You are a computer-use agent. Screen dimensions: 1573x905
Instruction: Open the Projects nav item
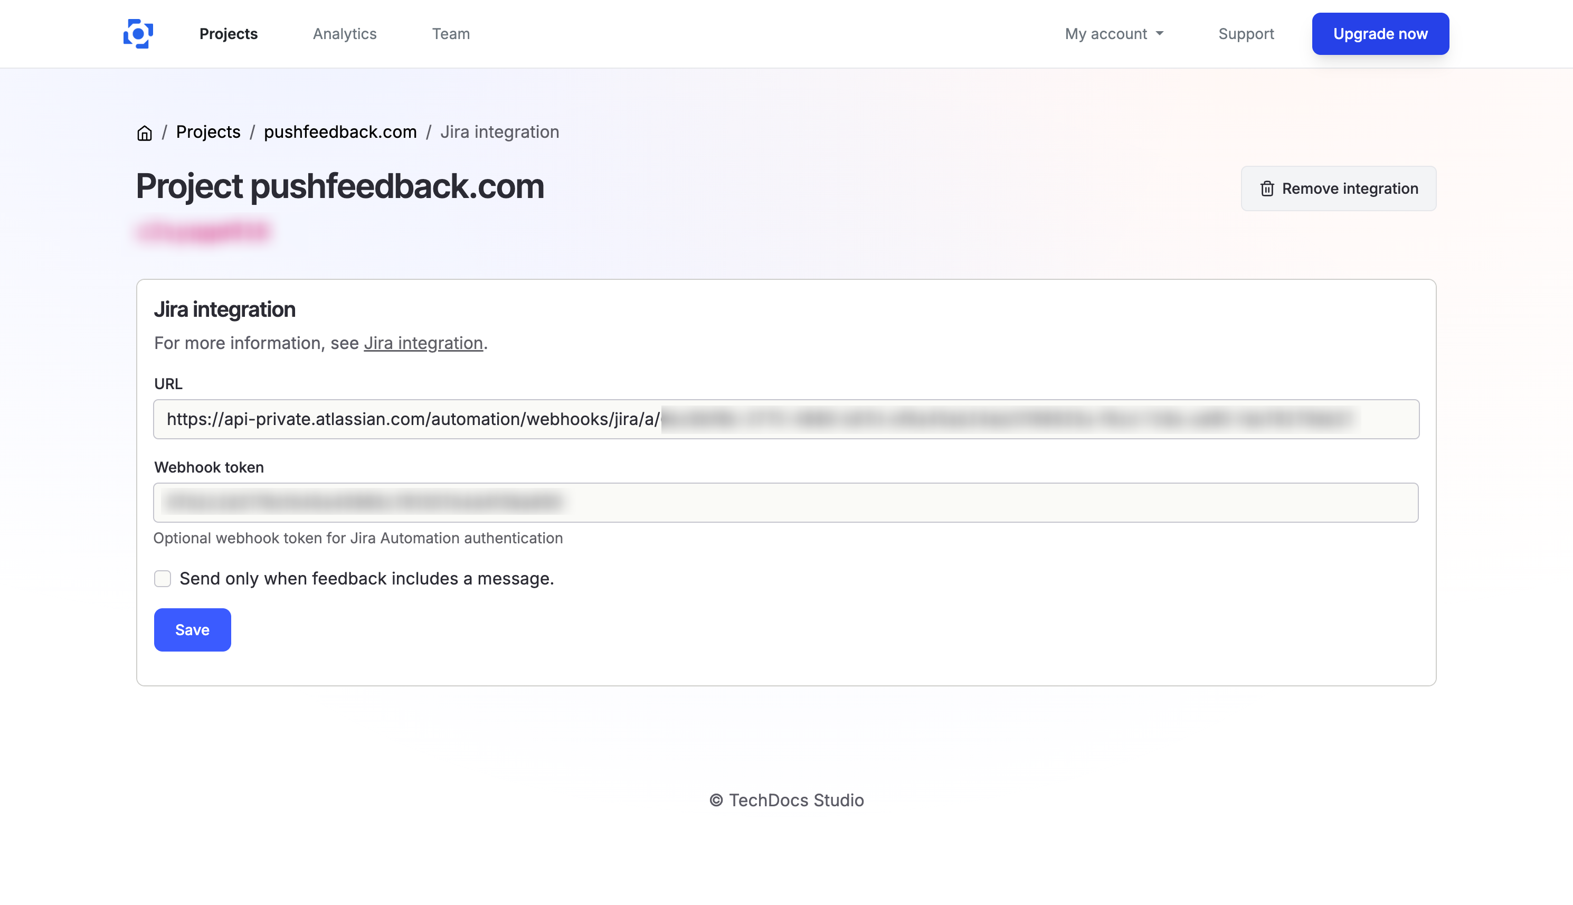[x=228, y=34]
